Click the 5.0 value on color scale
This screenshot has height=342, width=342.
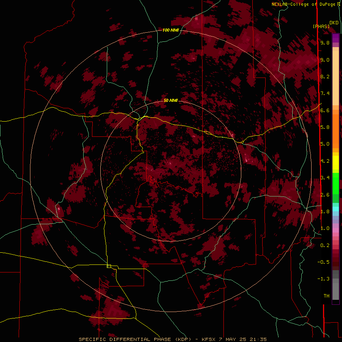point(325,144)
